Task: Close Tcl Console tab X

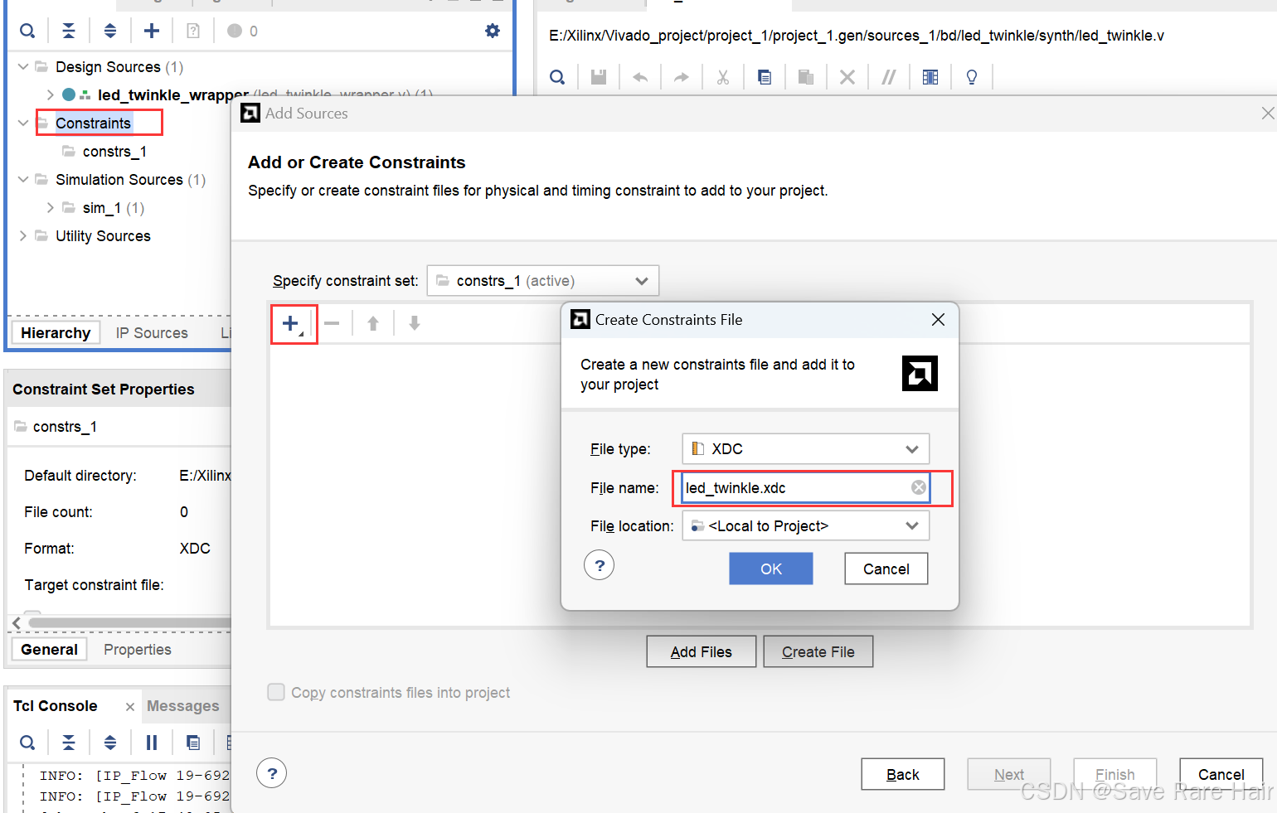Action: coord(130,706)
